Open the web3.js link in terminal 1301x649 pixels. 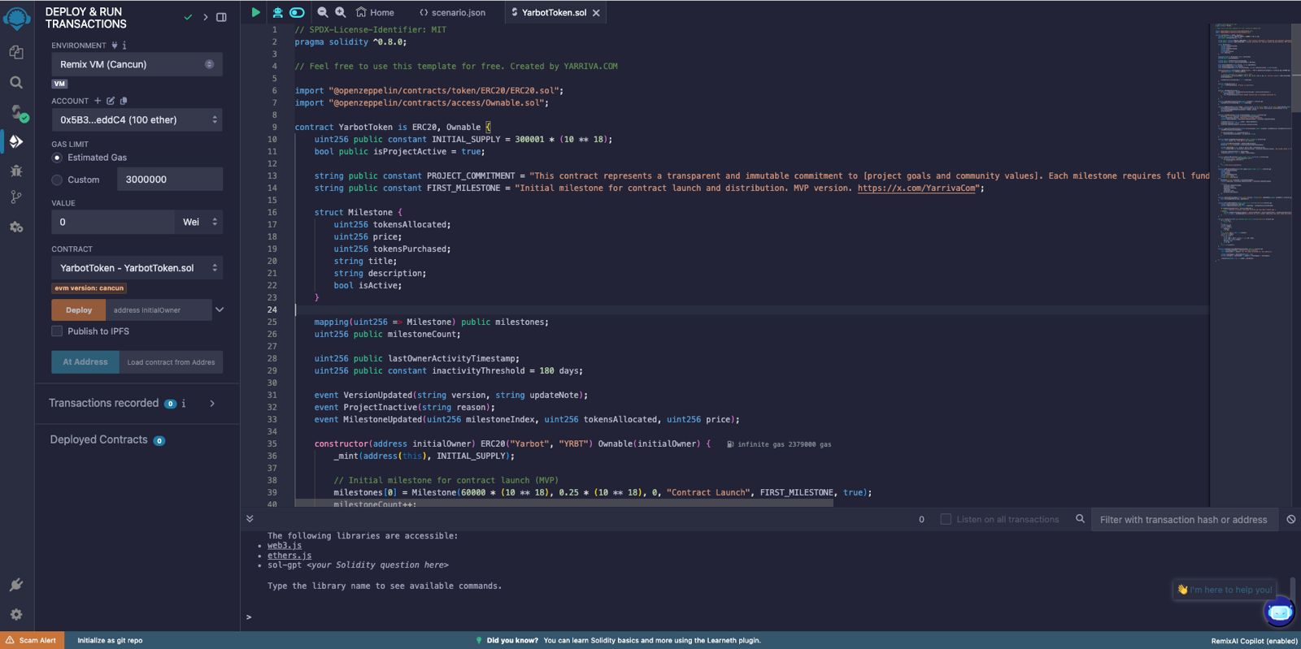285,546
